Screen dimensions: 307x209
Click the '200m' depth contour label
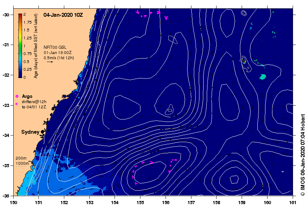coord(21,158)
